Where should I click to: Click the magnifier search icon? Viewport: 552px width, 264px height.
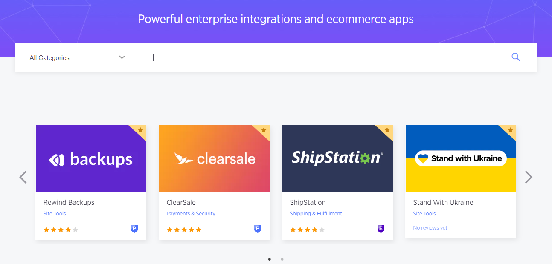pos(516,57)
